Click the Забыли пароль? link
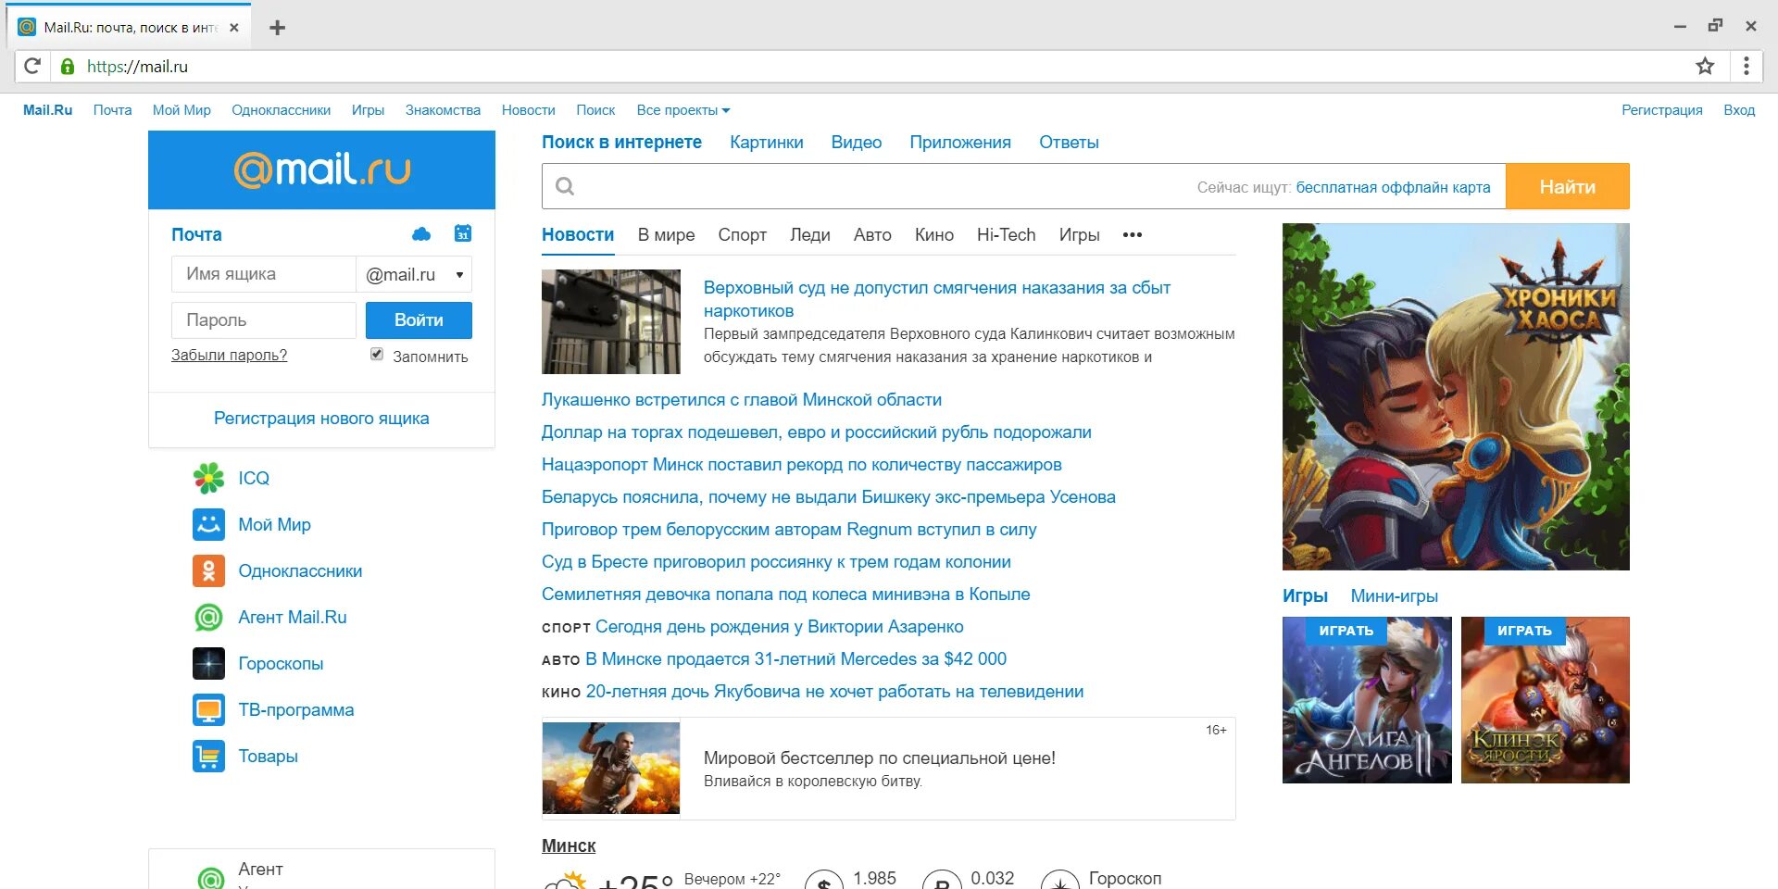Image resolution: width=1778 pixels, height=889 pixels. [229, 355]
